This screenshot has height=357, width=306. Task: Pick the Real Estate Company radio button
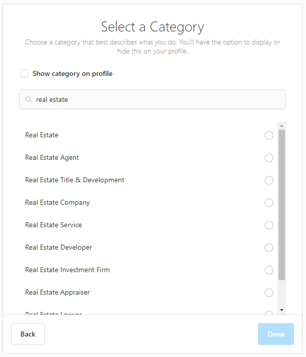tap(269, 203)
